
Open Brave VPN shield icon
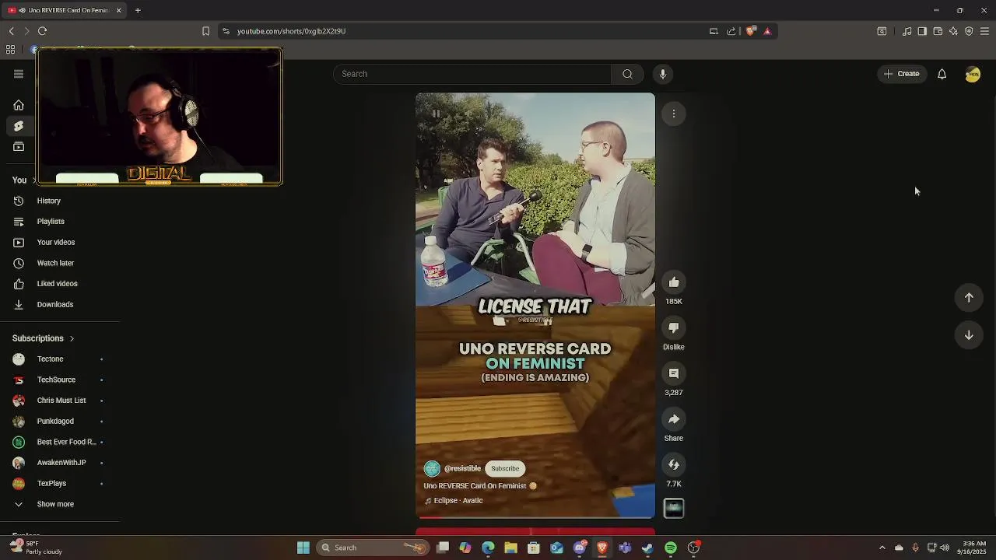click(x=969, y=31)
